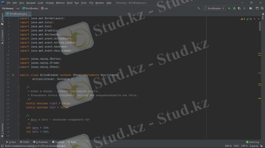Open the BrickBreaker run configuration dropdown
This screenshot has width=265, height=148.
pyautogui.click(x=214, y=8)
